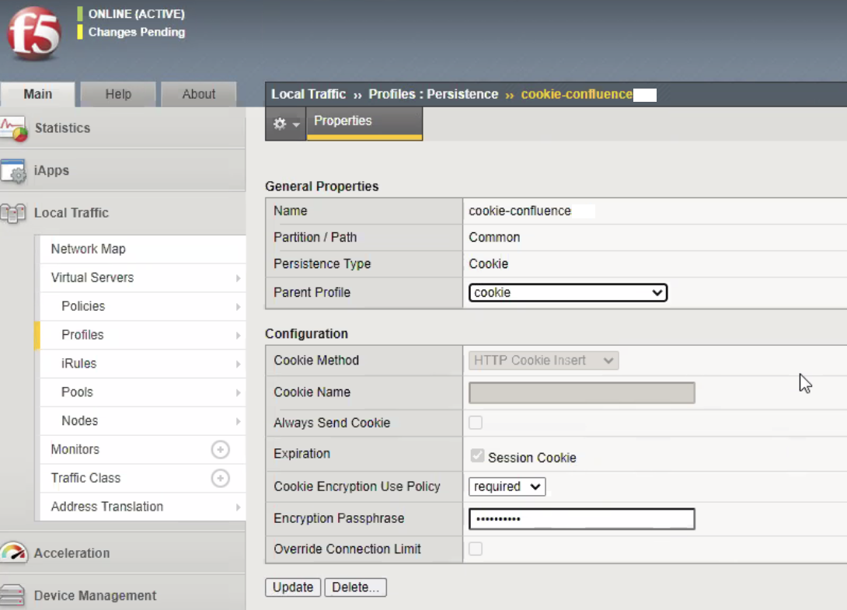Click the Changes Pending status
Screen dimensions: 847x610
[x=137, y=32]
